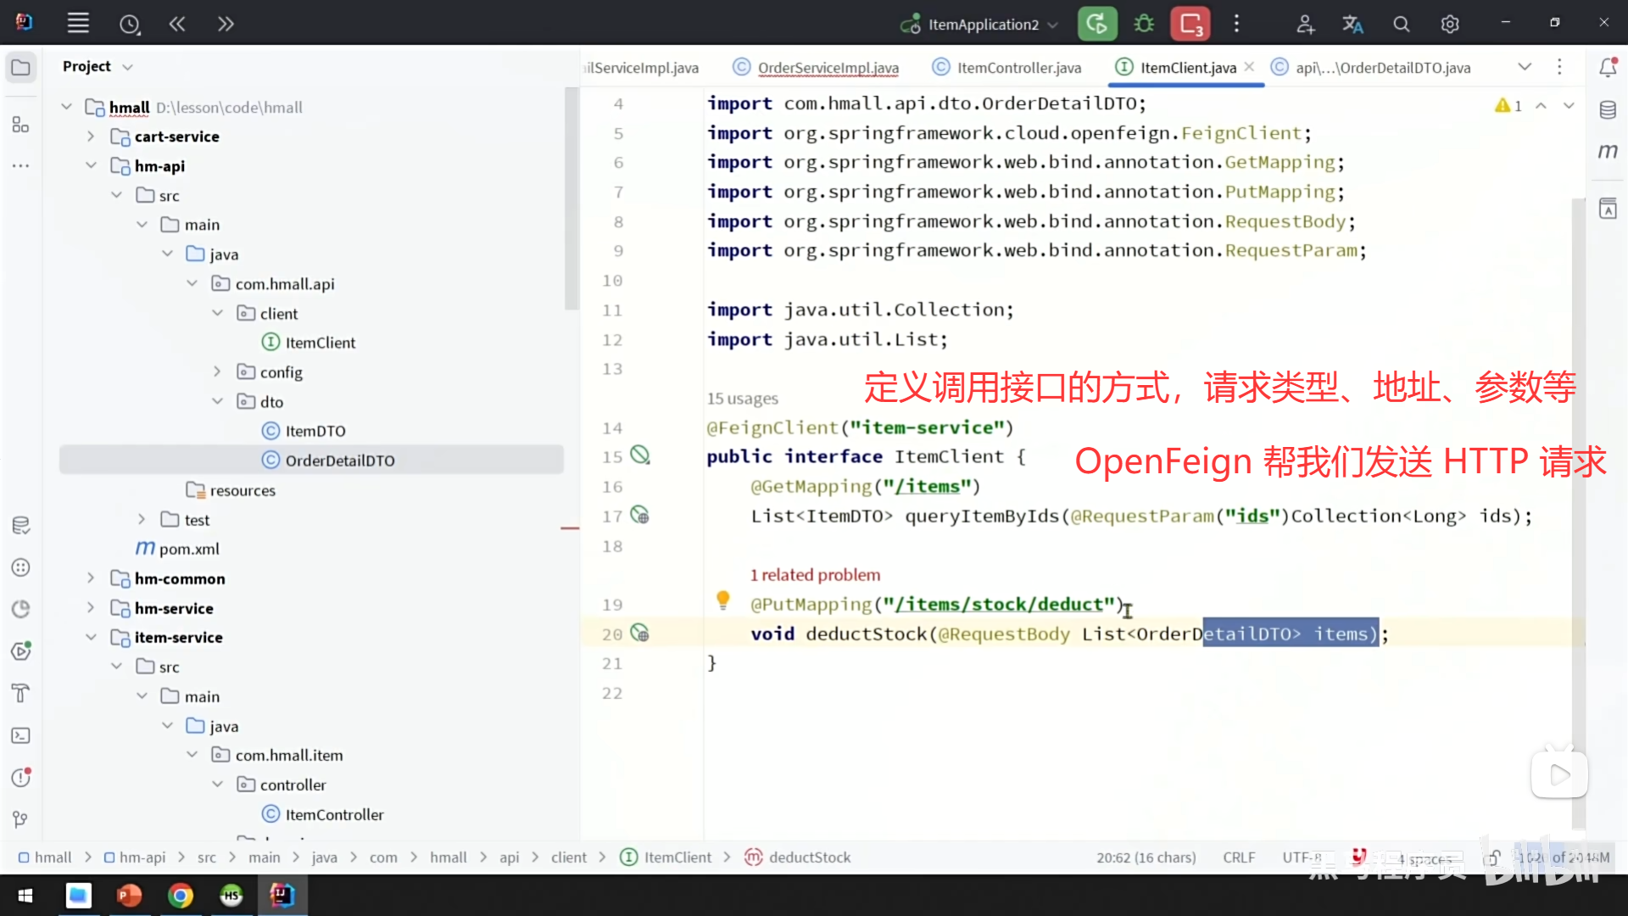Screen dimensions: 1628x916
Task: Expand the cart-service module node
Action: [x=91, y=136]
